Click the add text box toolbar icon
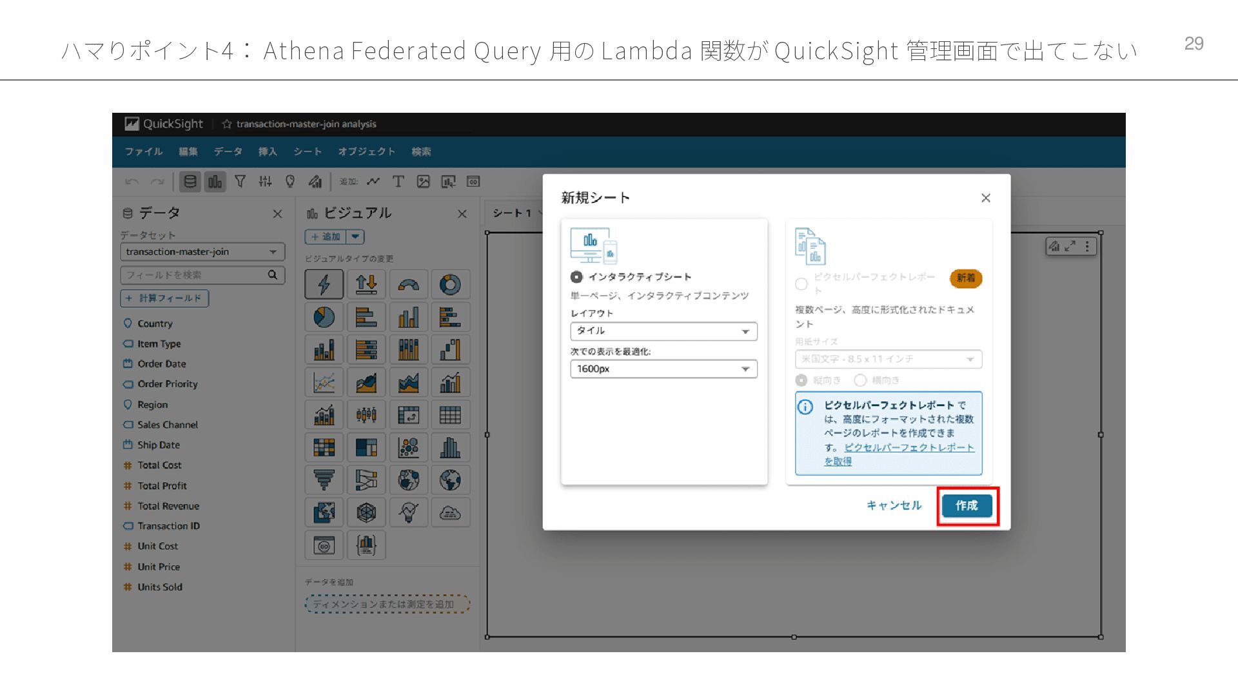The width and height of the screenshot is (1238, 696). 398,182
